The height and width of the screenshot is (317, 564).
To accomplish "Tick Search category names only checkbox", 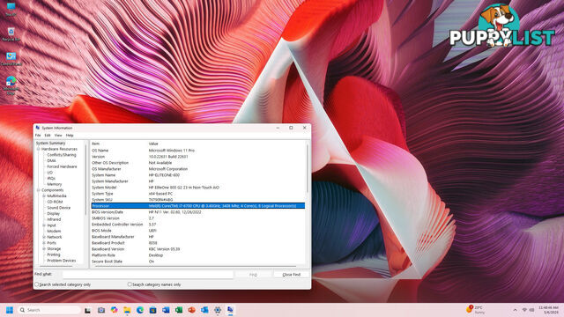I will tap(130, 284).
